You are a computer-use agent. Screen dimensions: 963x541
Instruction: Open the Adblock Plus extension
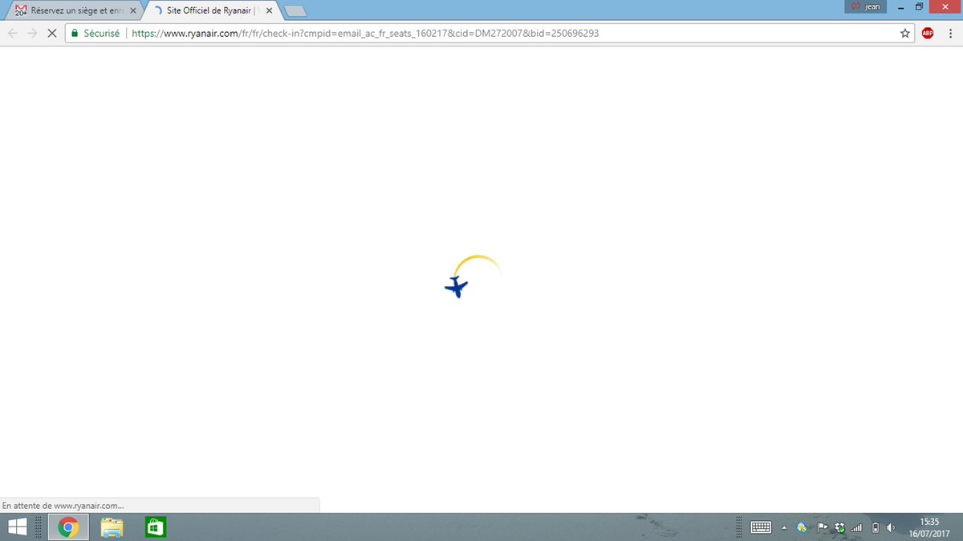[928, 33]
